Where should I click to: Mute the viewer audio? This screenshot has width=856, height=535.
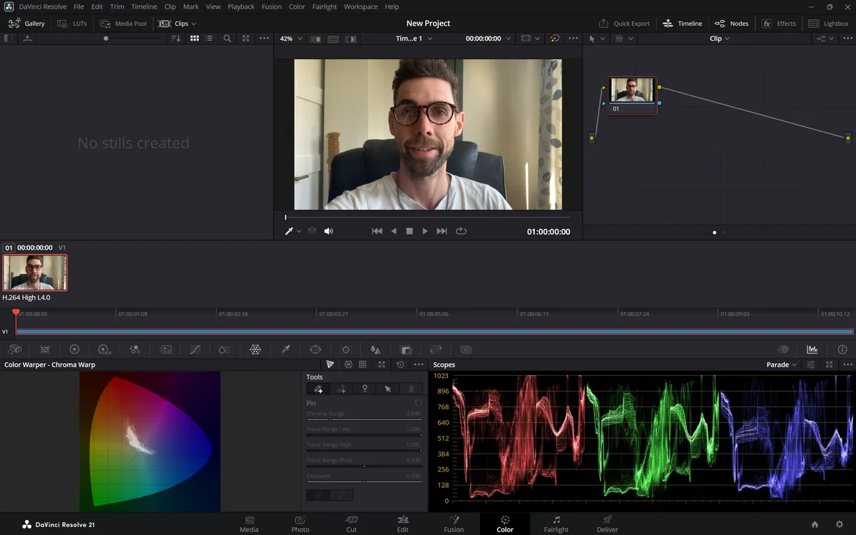pyautogui.click(x=329, y=231)
